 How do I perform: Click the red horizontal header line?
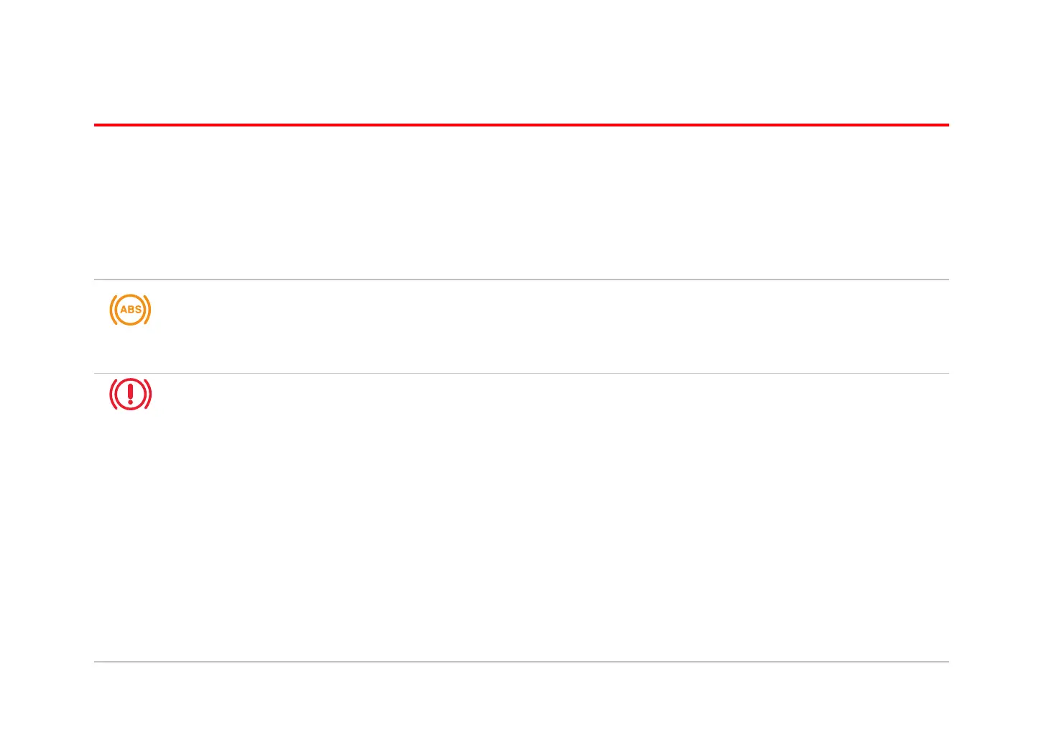521,125
